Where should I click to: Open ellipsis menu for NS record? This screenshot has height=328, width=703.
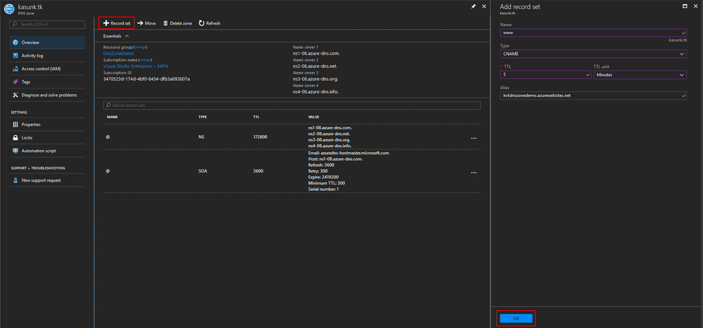point(473,138)
